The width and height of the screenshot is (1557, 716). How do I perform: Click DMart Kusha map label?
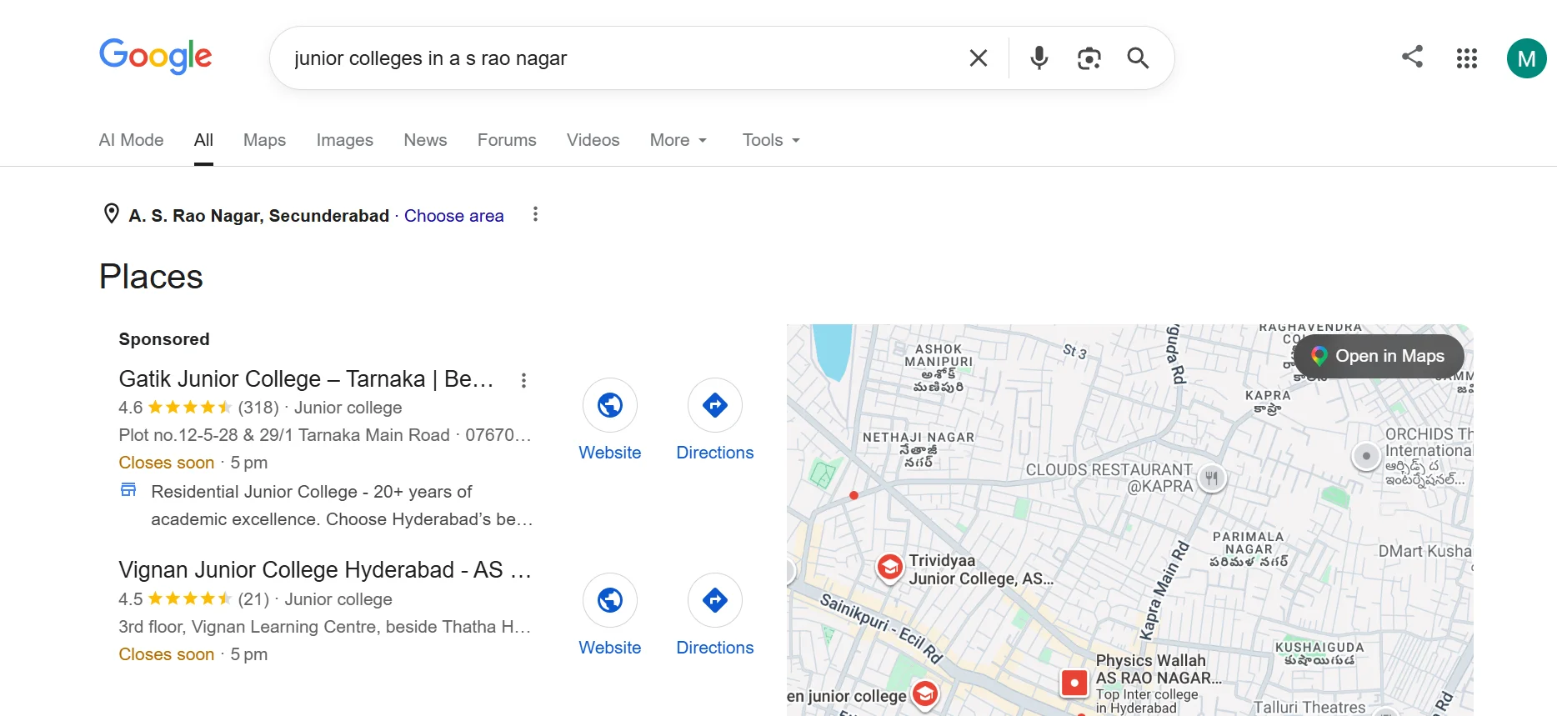[1424, 551]
